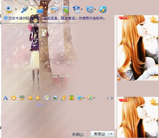Start a voice call with the microphone icon
Viewport: 159px width, 138px height.
[25, 9]
